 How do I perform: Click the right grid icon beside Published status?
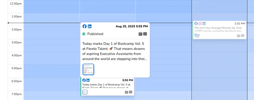click(145, 34)
